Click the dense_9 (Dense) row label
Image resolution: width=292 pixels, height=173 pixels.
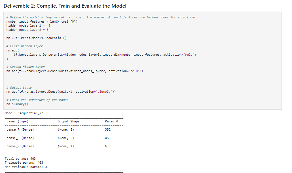coord(20,146)
